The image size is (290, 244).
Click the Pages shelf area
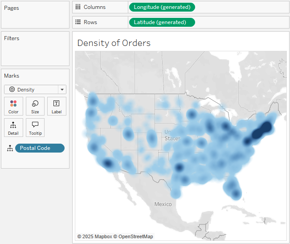click(35, 19)
